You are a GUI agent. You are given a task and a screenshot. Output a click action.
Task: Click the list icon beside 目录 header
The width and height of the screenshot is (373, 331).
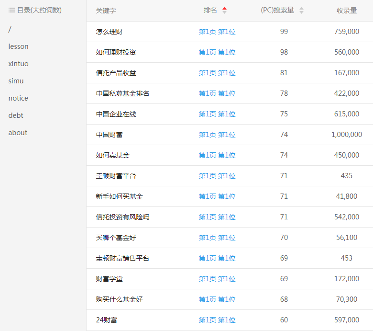(11, 10)
